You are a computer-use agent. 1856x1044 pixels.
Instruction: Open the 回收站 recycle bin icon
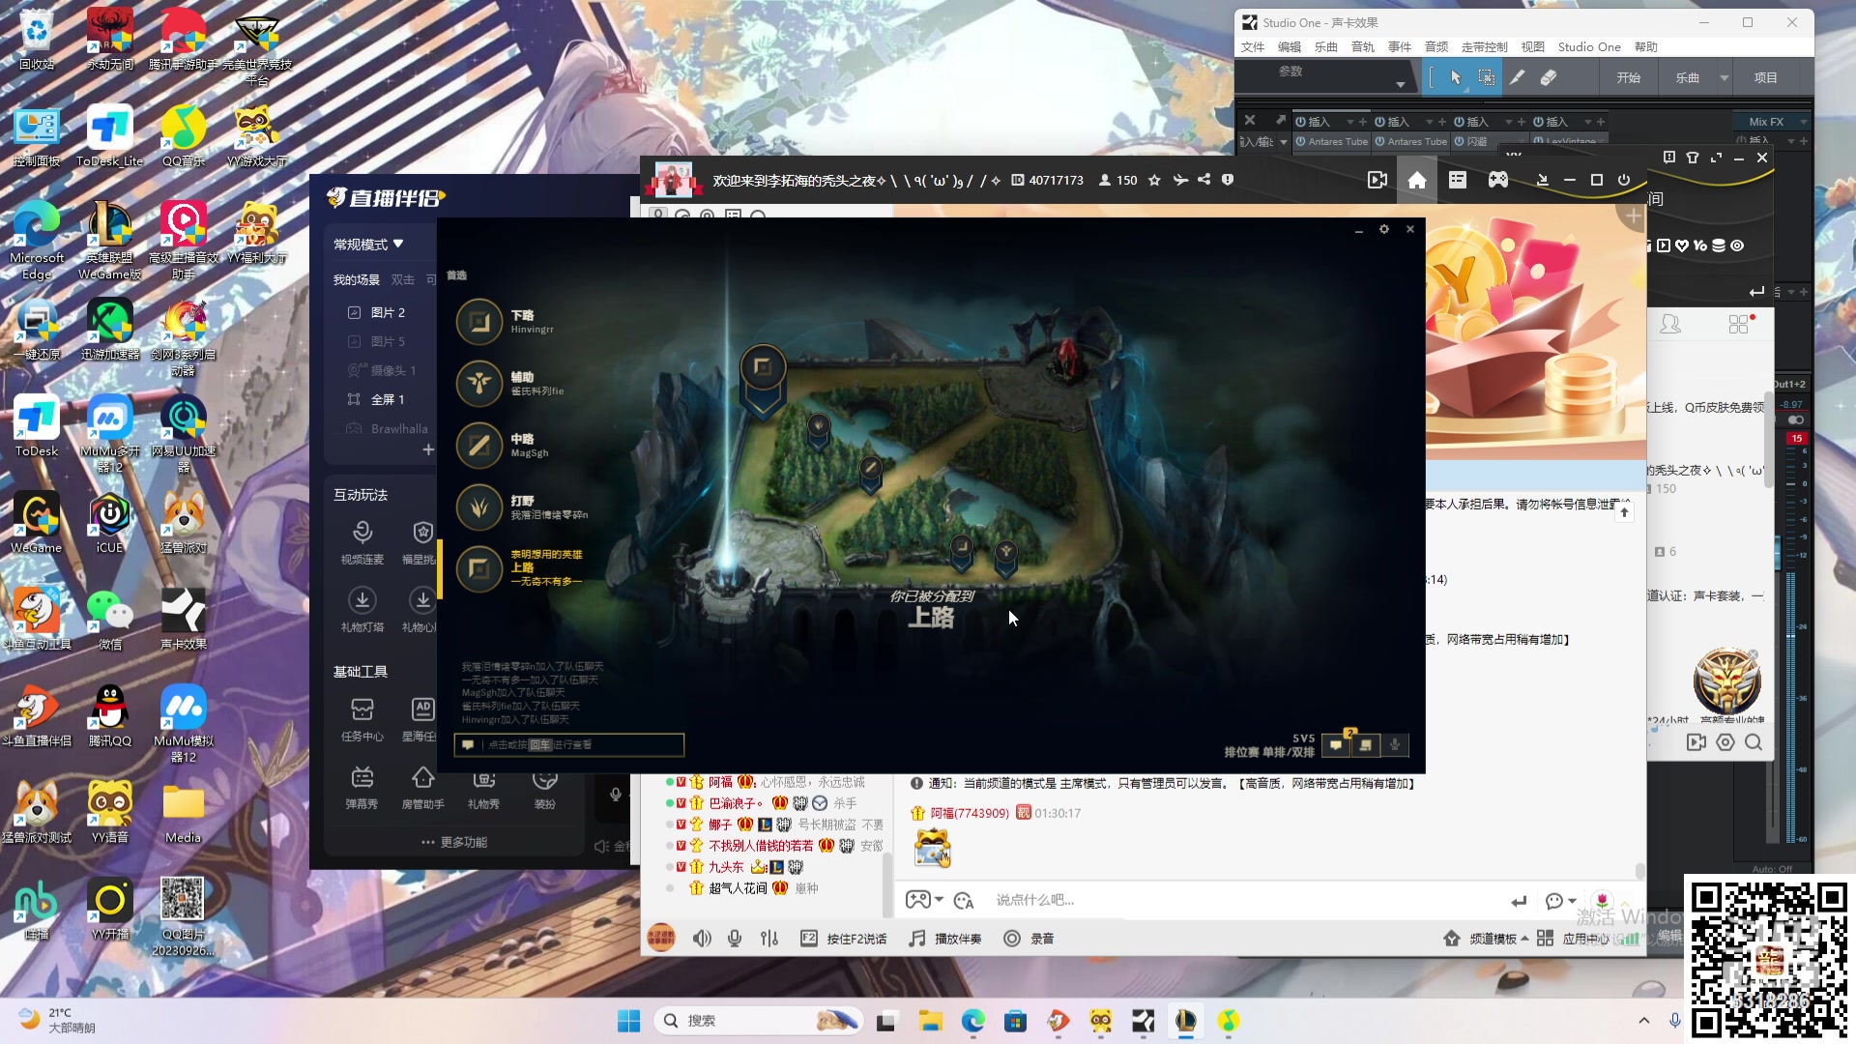(x=37, y=39)
